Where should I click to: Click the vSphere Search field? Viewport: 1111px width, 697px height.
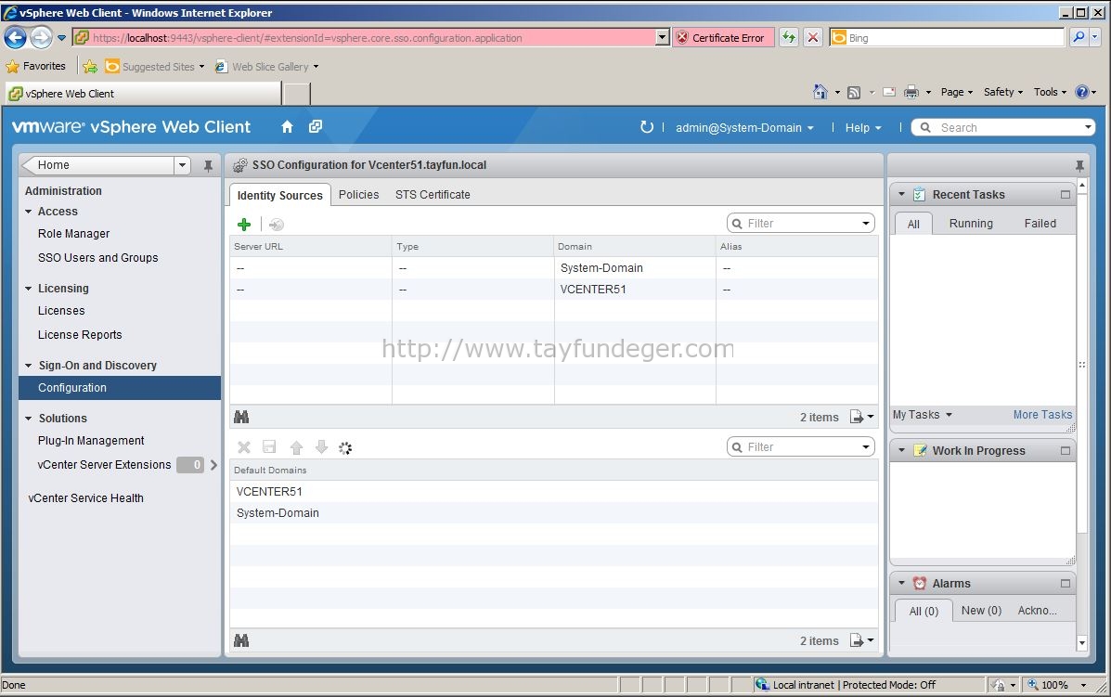(1002, 127)
